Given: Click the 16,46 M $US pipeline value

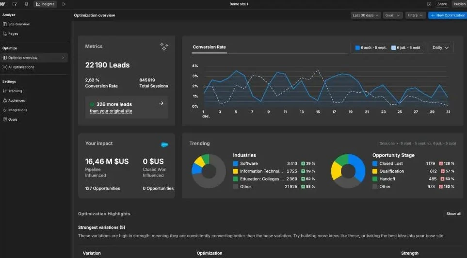Looking at the screenshot, I should click(x=107, y=161).
